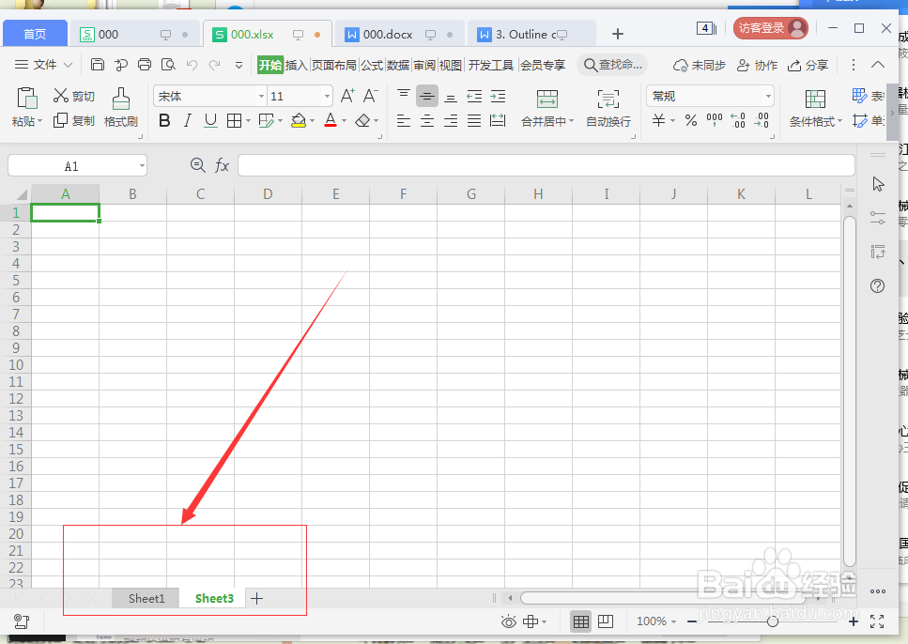Switch to normal grid view in status bar

(581, 621)
